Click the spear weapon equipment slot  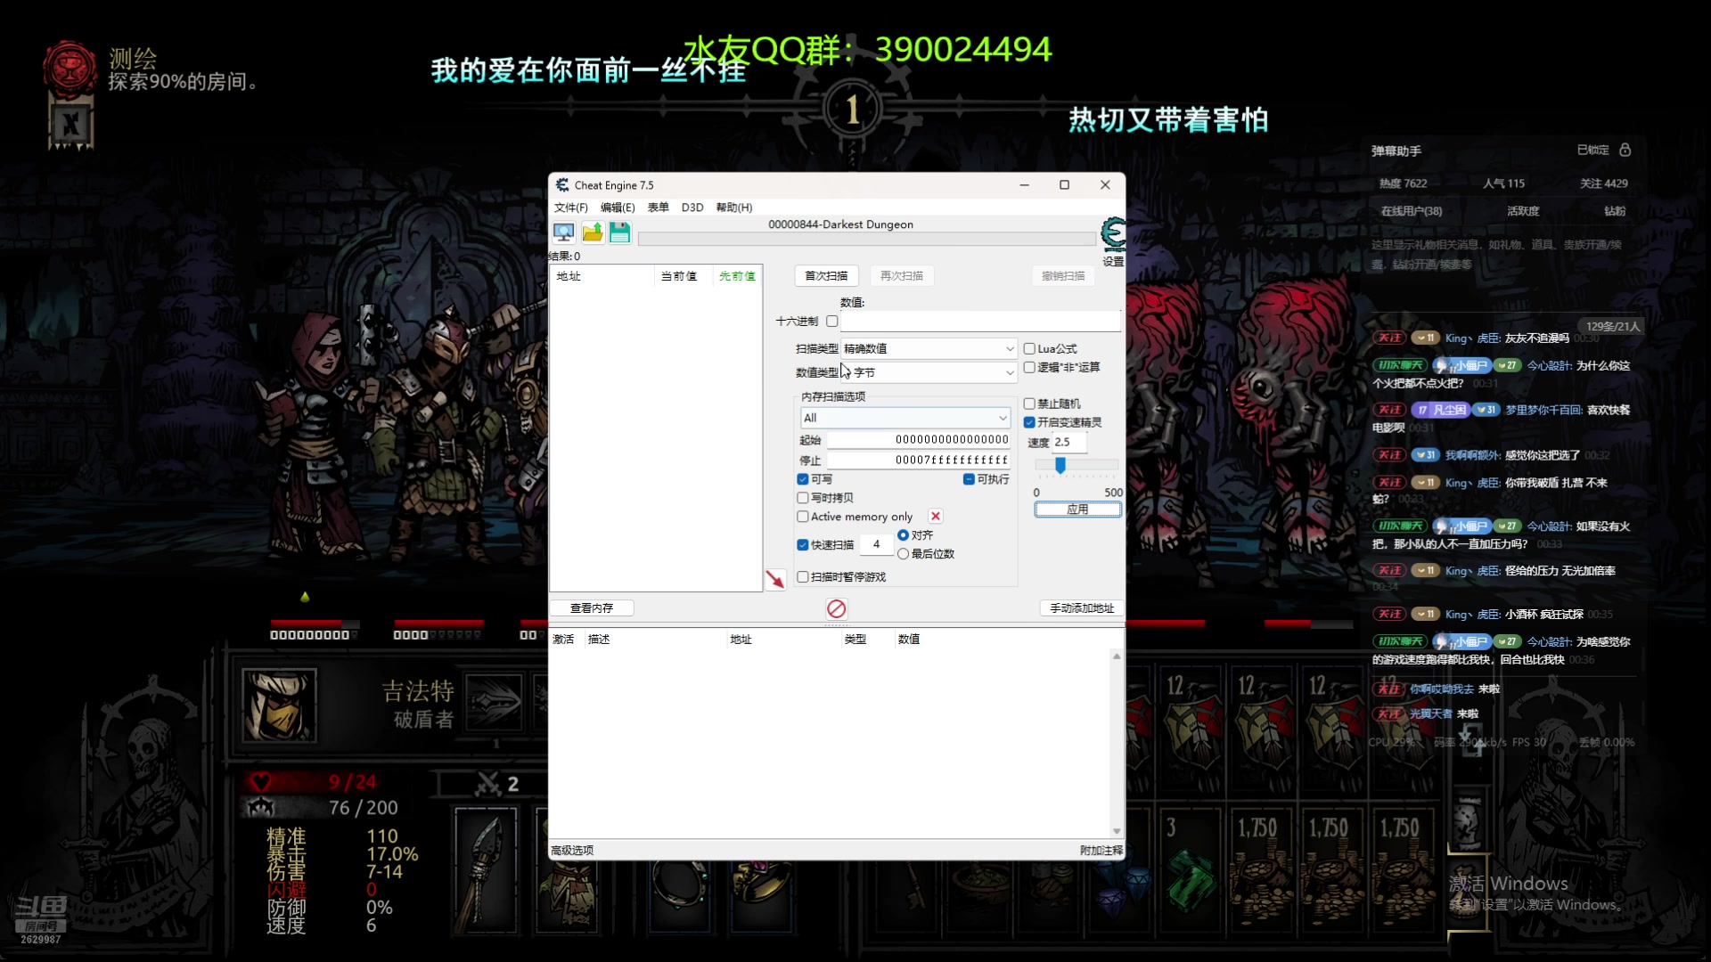[486, 869]
